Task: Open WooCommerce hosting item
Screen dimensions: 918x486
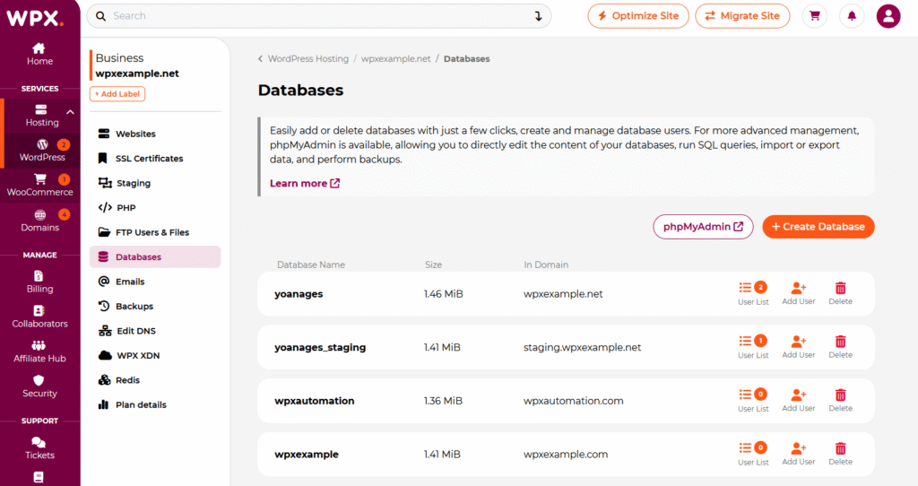Action: coord(39,185)
